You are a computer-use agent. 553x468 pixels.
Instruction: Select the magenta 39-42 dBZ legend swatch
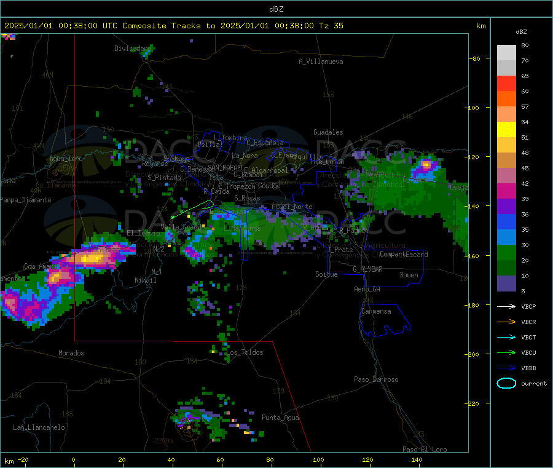click(x=506, y=191)
